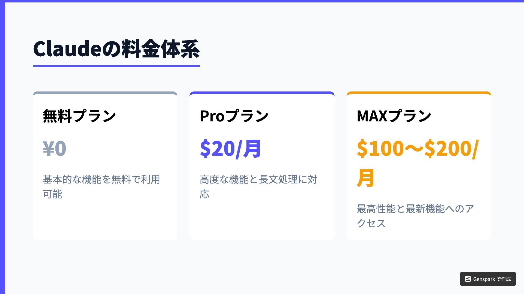Click the orange $100〜$200/月 price
The height and width of the screenshot is (294, 524).
418,163
